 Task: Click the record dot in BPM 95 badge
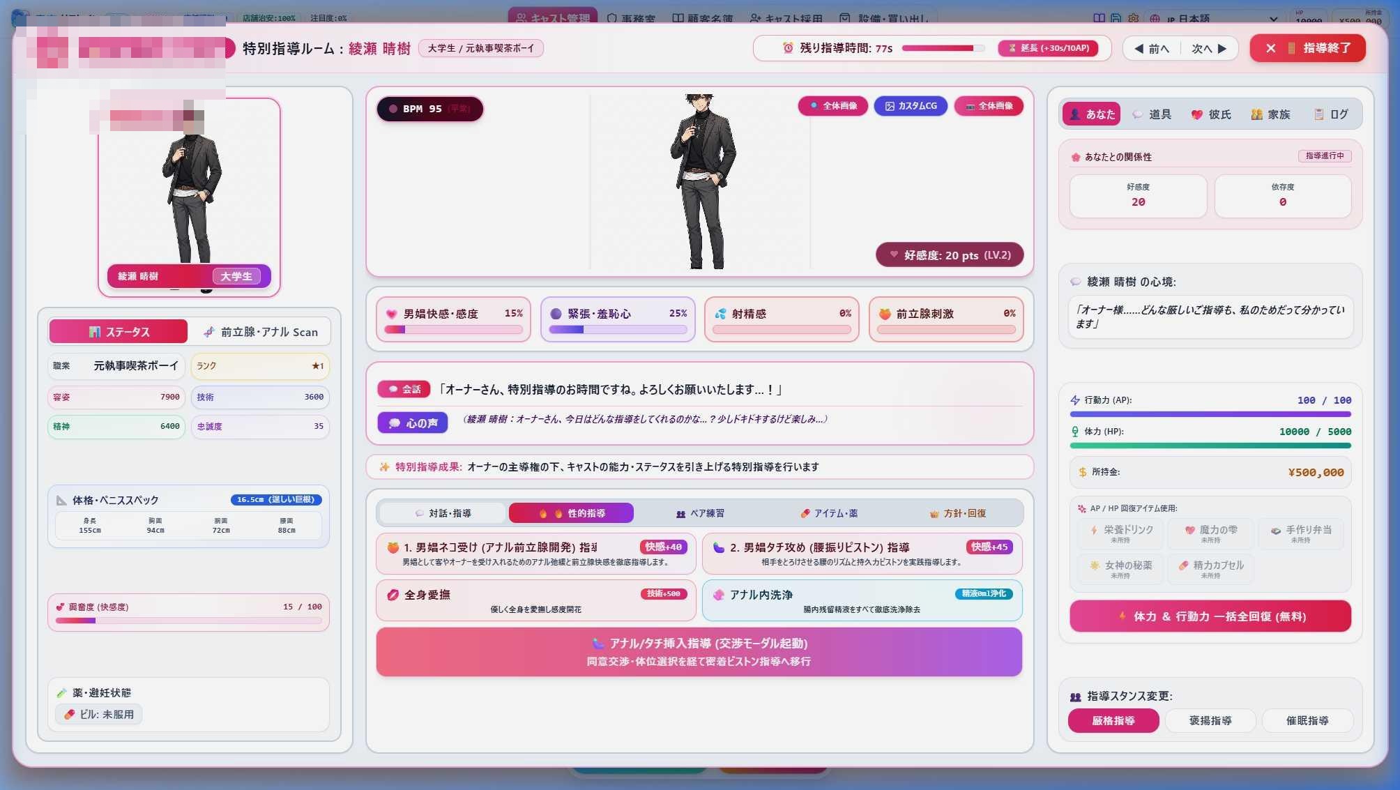click(393, 109)
